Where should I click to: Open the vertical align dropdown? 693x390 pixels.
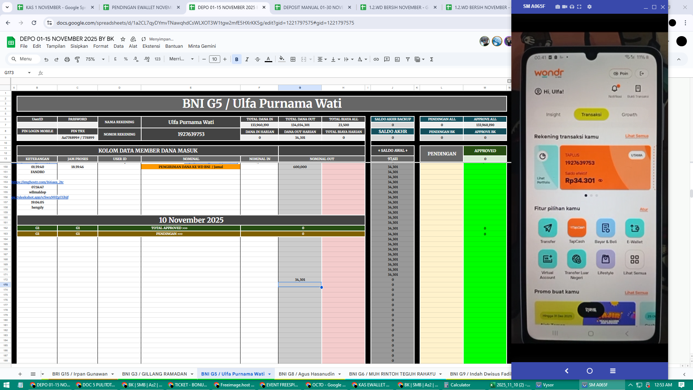[x=335, y=59]
